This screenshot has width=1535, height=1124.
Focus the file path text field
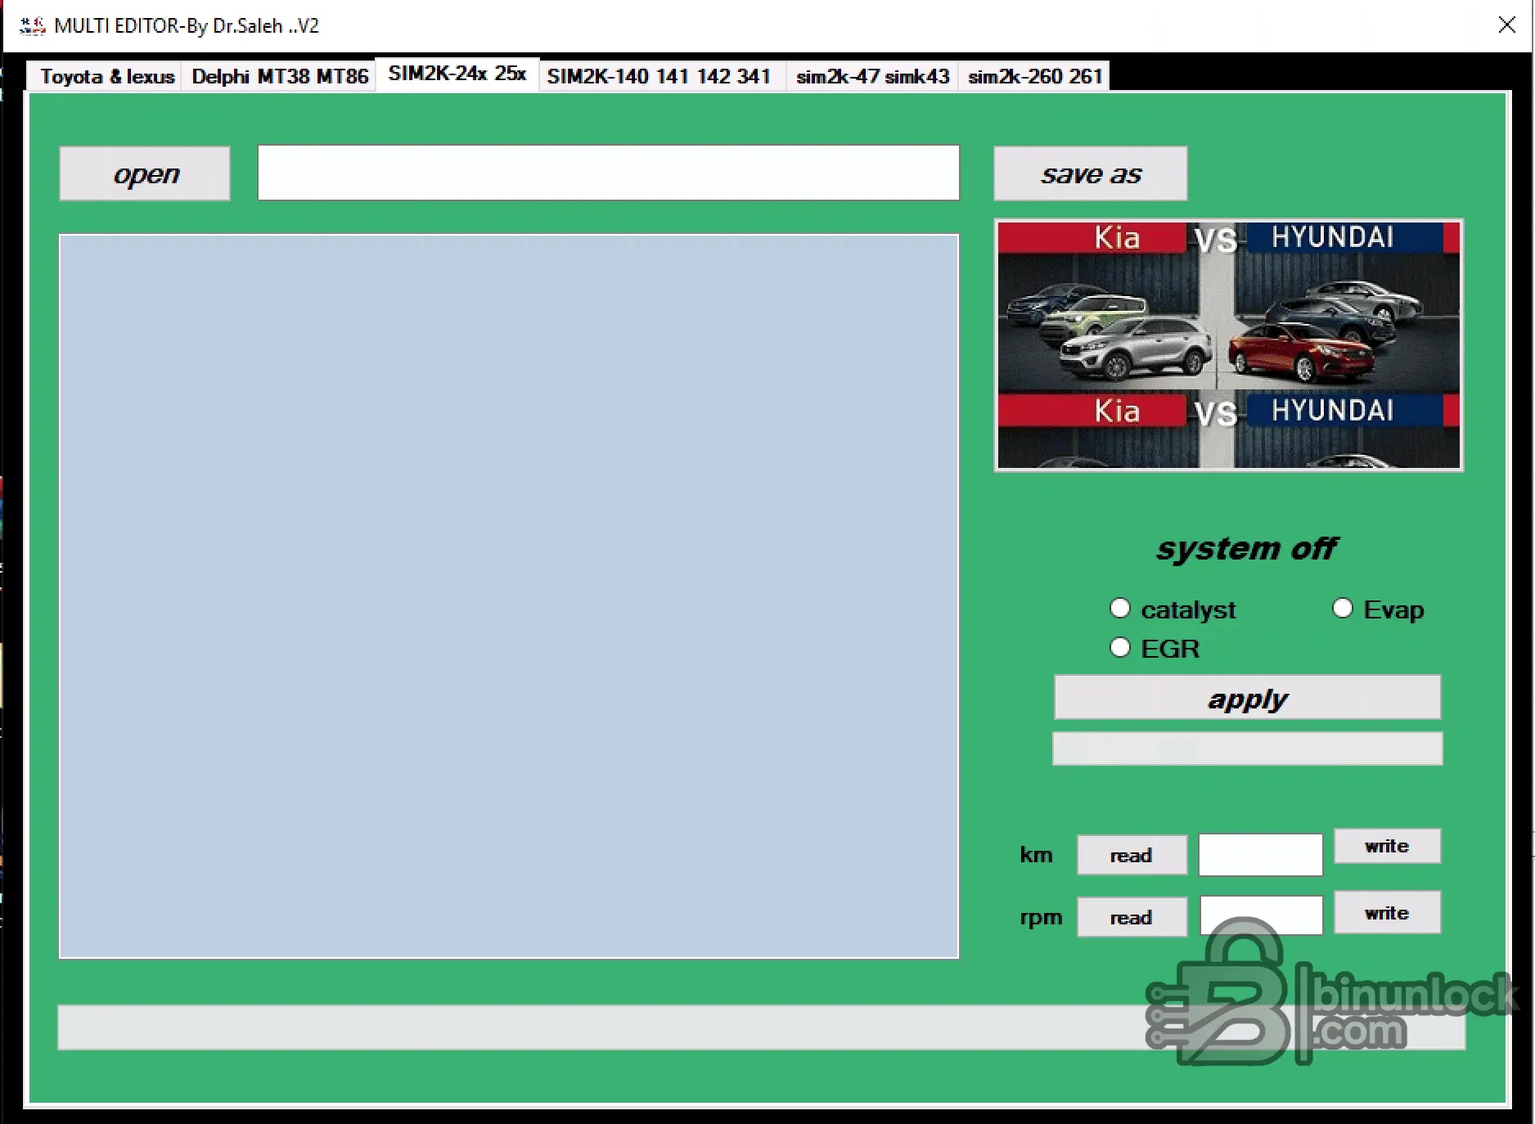point(609,173)
